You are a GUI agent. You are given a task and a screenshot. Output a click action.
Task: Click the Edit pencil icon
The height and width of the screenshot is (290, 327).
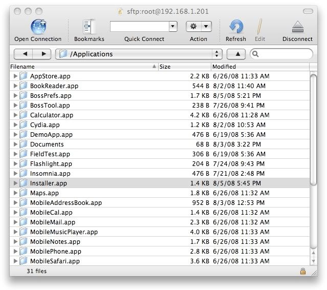pos(259,27)
